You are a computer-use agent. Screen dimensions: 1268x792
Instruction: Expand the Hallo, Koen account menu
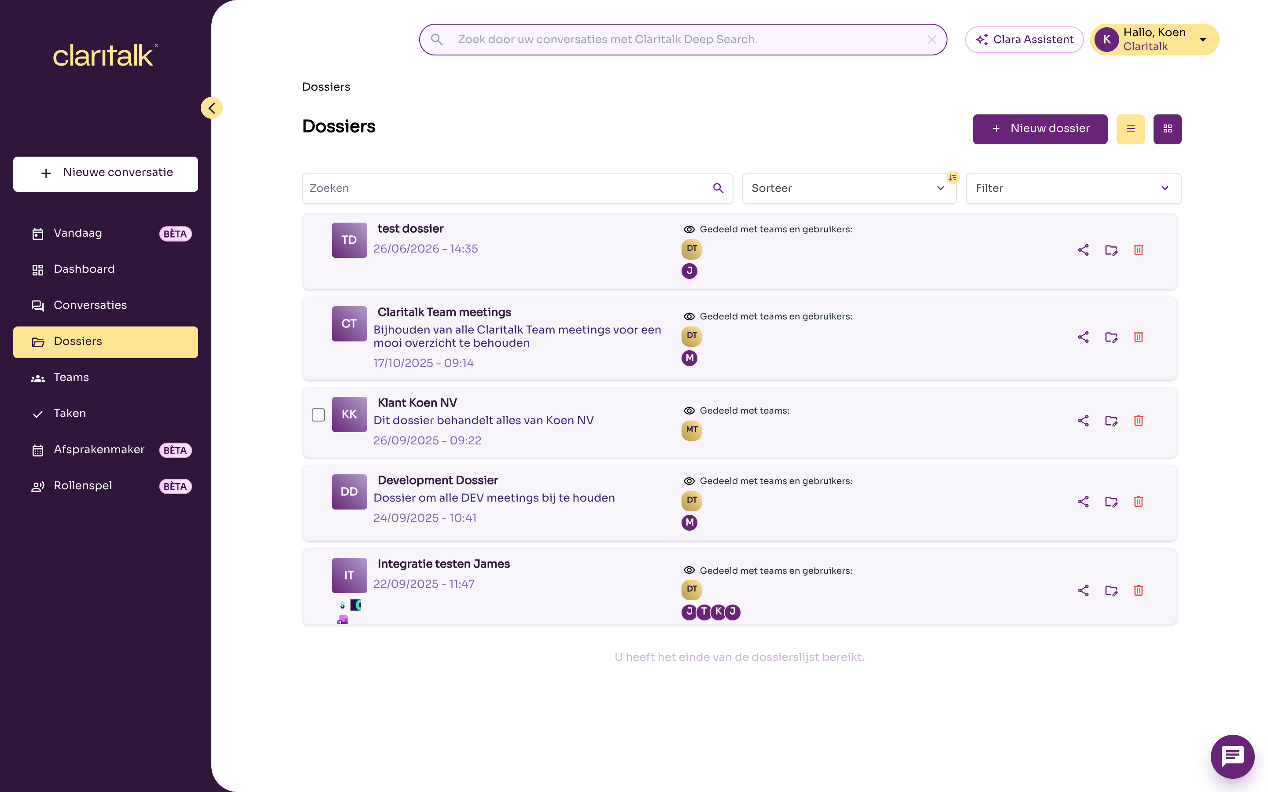pyautogui.click(x=1154, y=39)
